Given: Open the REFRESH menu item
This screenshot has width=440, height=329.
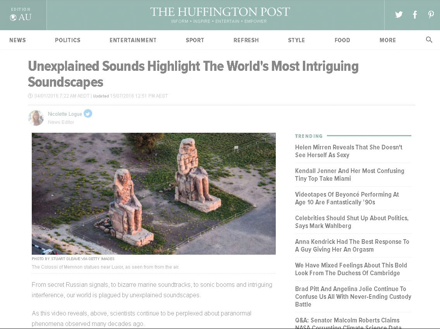Looking at the screenshot, I should 246,40.
